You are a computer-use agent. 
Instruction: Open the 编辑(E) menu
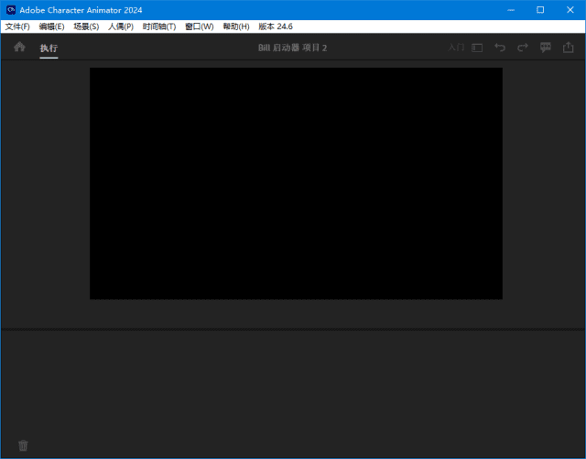pyautogui.click(x=51, y=27)
